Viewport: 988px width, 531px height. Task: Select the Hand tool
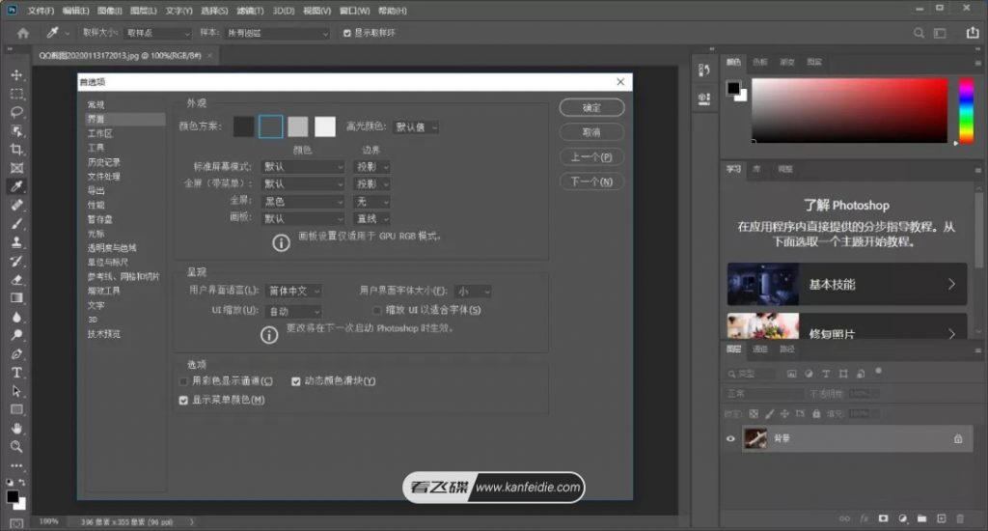tap(17, 429)
